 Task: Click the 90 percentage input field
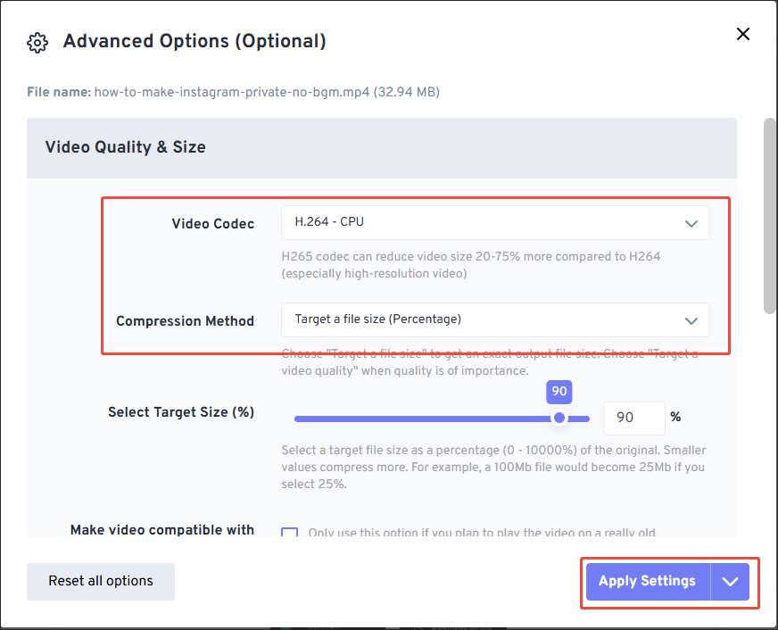pyautogui.click(x=634, y=418)
